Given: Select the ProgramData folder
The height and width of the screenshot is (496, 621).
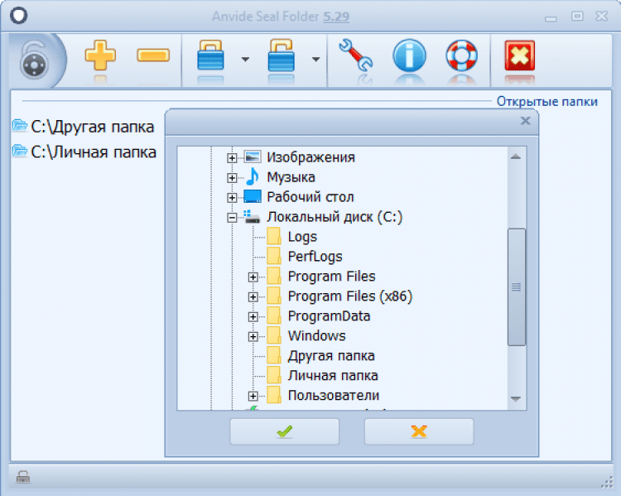Looking at the screenshot, I should (329, 316).
